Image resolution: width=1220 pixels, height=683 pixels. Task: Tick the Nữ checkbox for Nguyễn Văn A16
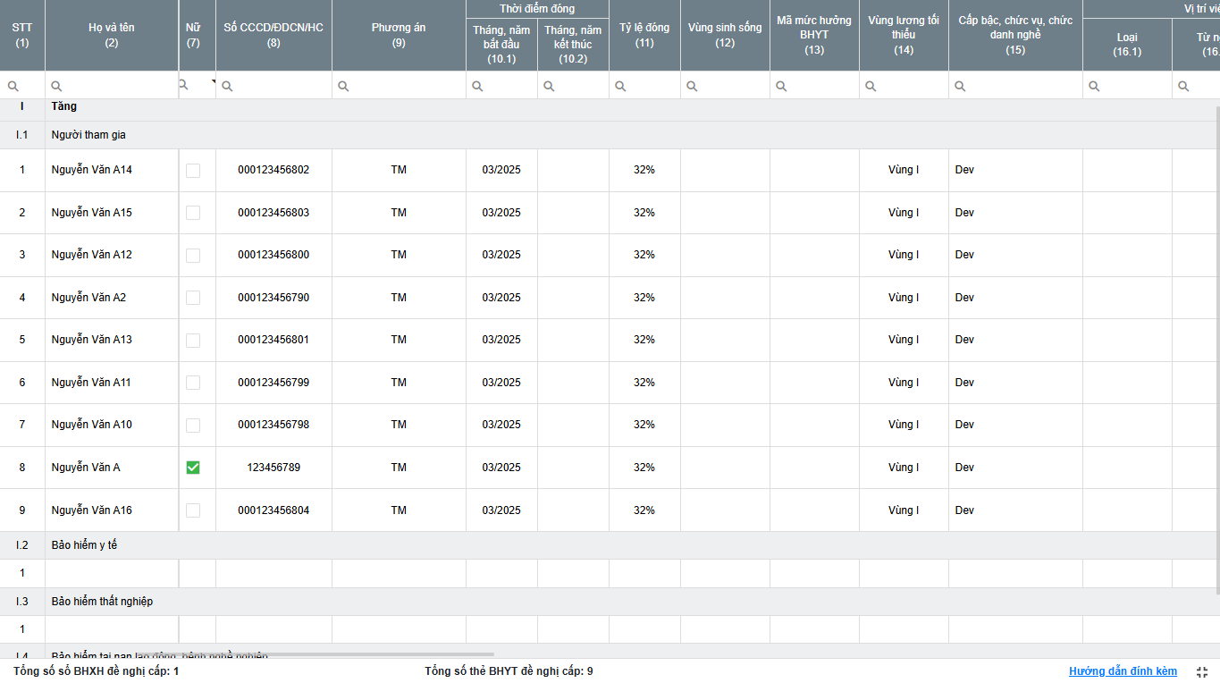pyautogui.click(x=193, y=510)
